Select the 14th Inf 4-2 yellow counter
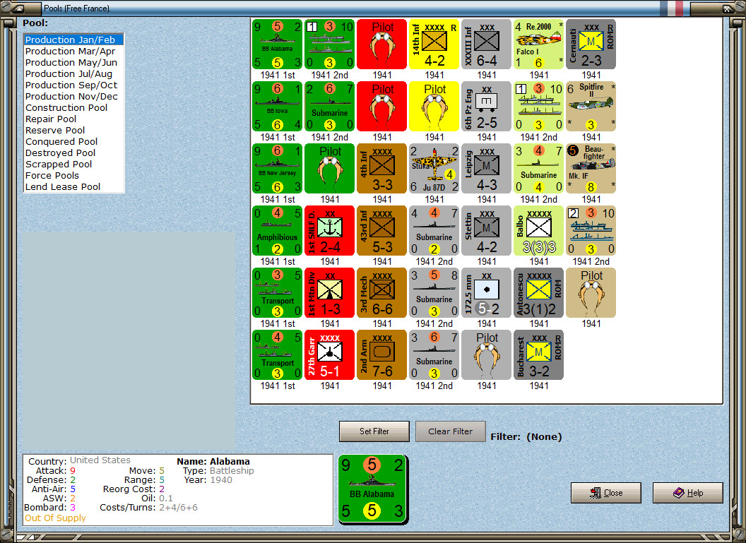Viewport: 746px width, 543px height. tap(434, 44)
